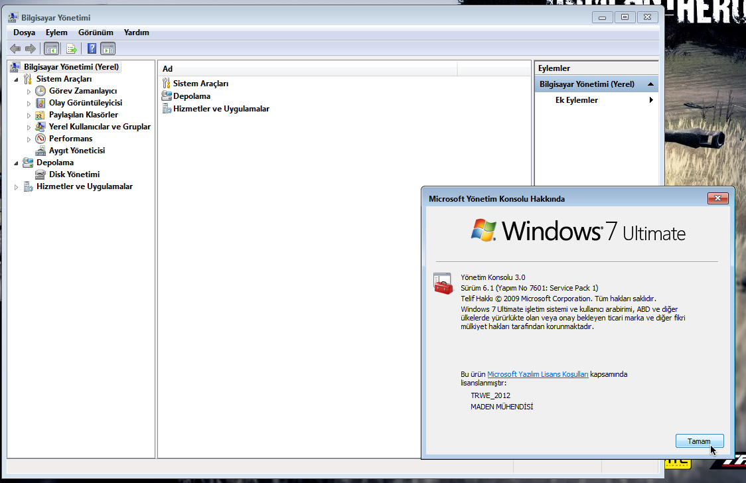Collapse the Depolama tree node

[16, 163]
